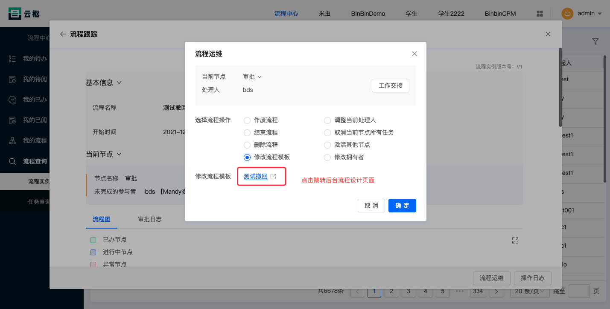This screenshot has height=309, width=610.
Task: Open the 20 条/页 page size dropdown
Action: 530,292
